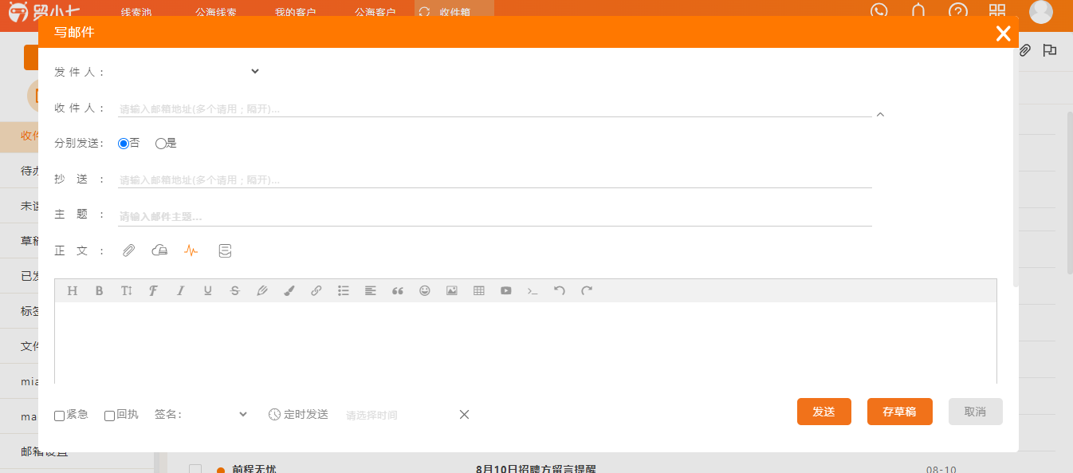Screen dimensions: 1073x473
Task: Insert a code block
Action: pos(533,291)
